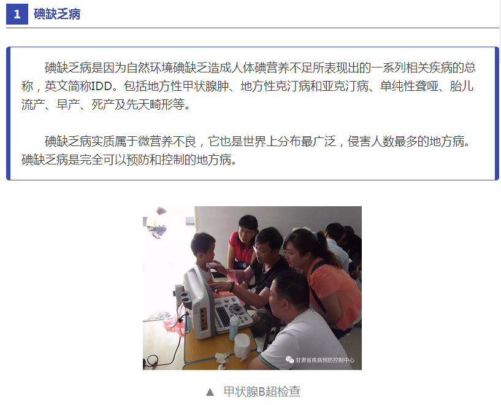Click the blue divider line under heading
Image resolution: width=501 pixels, height=405 pixels.
click(253, 28)
